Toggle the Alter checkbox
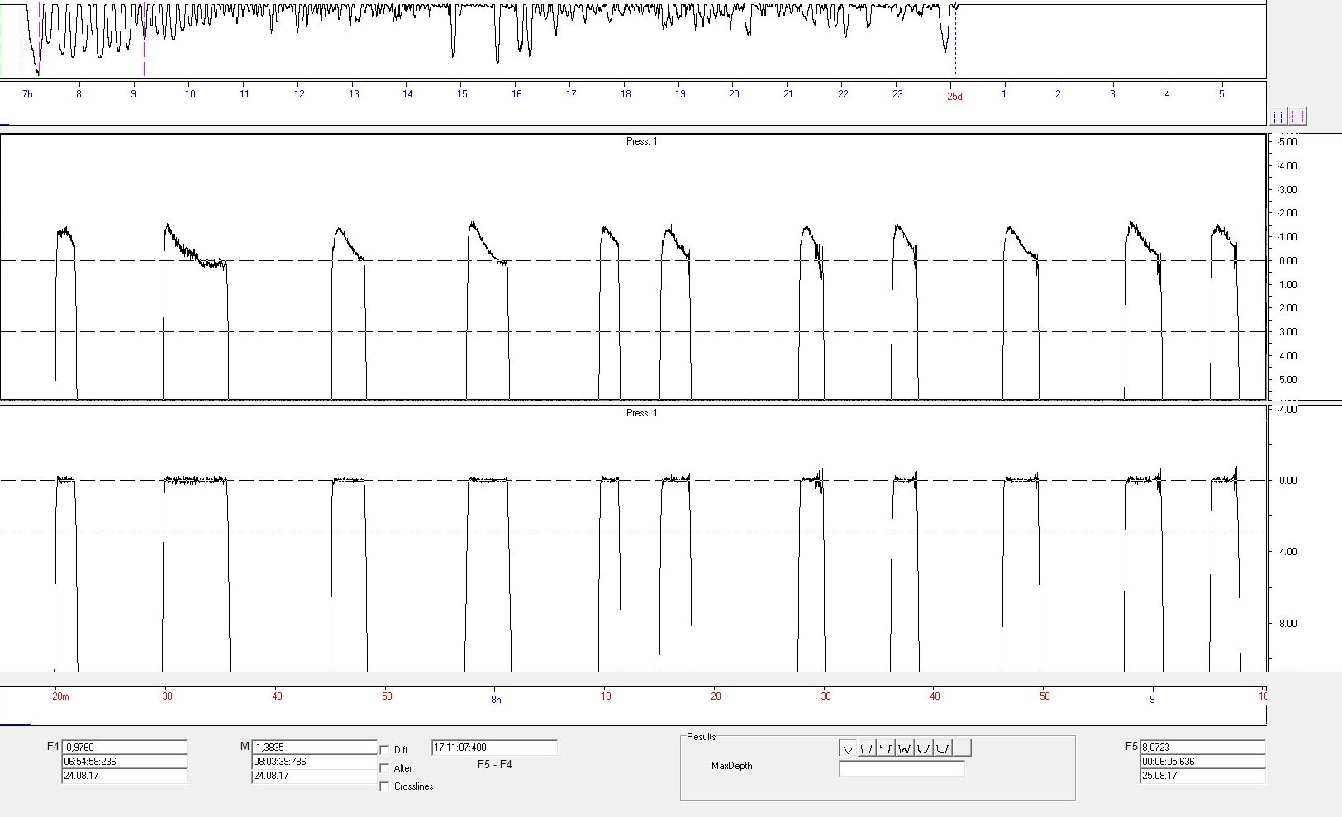Image resolution: width=1342 pixels, height=817 pixels. [384, 768]
